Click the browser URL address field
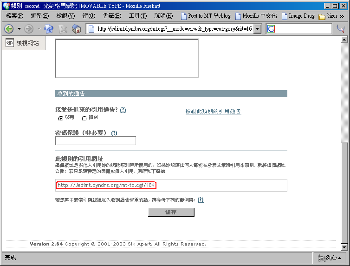 click(x=175, y=29)
